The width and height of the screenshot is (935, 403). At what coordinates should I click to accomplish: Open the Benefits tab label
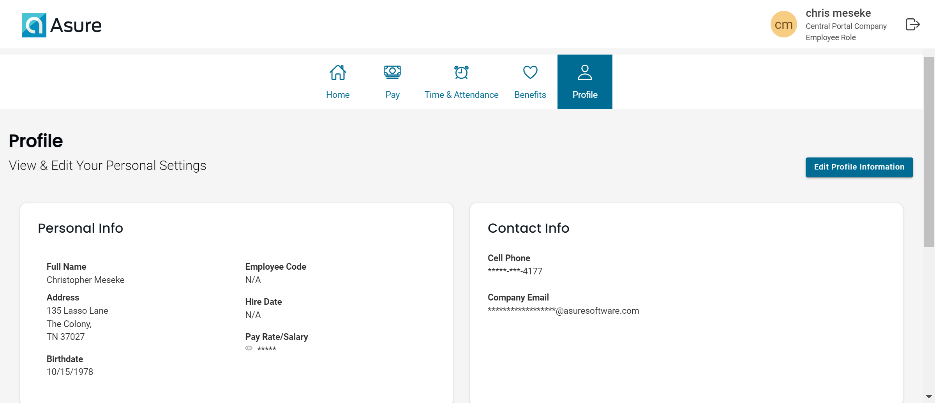[530, 95]
